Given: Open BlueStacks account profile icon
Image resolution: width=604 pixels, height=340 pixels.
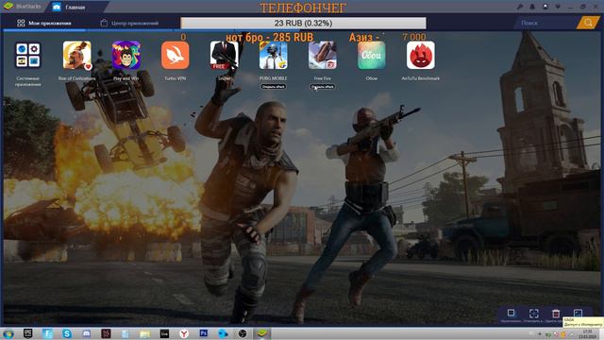Looking at the screenshot, I should [545, 7].
